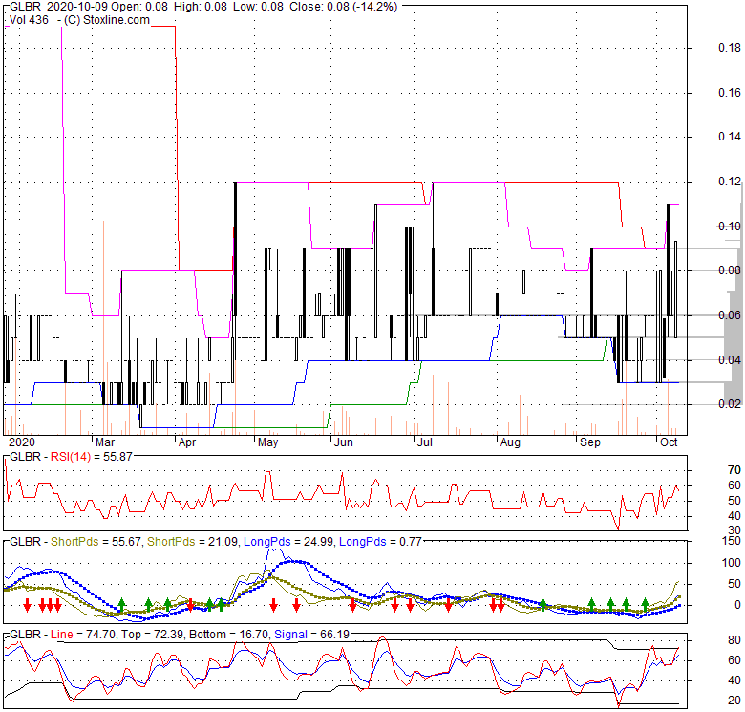The width and height of the screenshot is (745, 712).
Task: Click the 0.10 price axis label
Action: (x=730, y=227)
